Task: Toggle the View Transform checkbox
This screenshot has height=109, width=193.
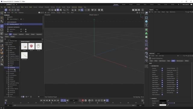Action: 162,94
